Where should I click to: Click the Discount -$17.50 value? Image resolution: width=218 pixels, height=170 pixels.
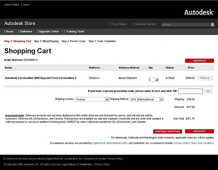190,107
